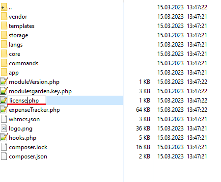Screen dimensions: 221x182
Task: Select the 'composer.json' file name
Action: pyautogui.click(x=28, y=156)
